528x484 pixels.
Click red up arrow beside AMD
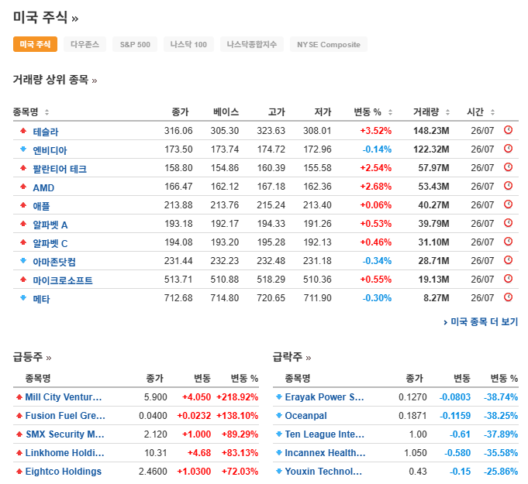click(x=23, y=186)
